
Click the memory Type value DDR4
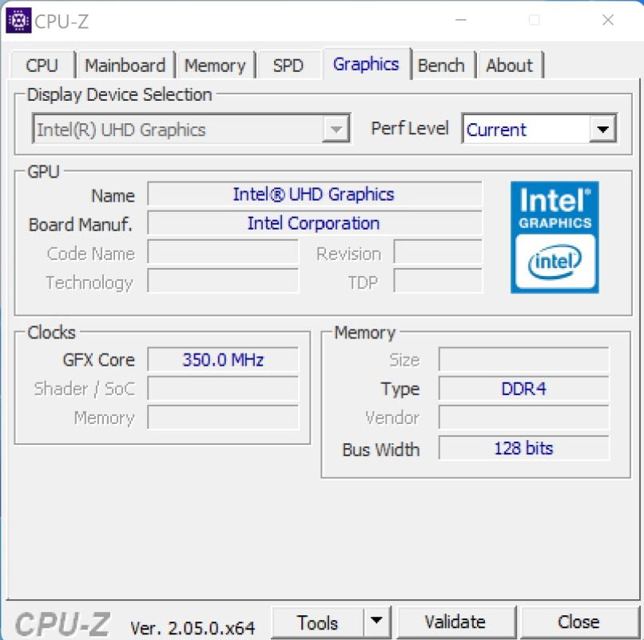click(x=523, y=388)
